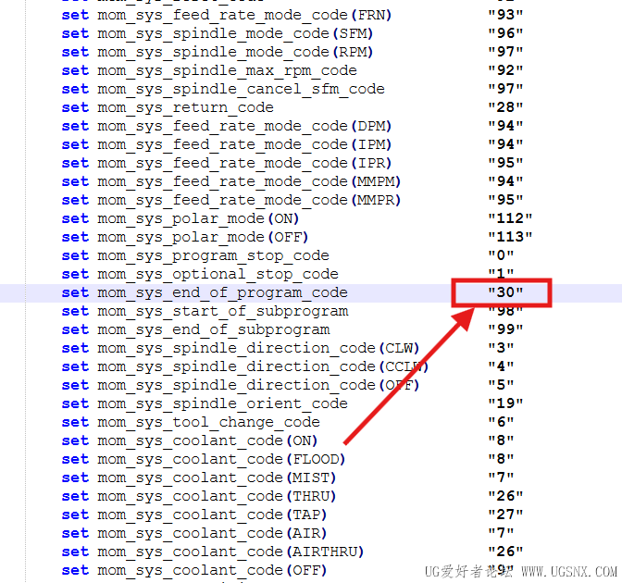This screenshot has width=622, height=583.
Task: Click mom_sys_coolant_code(MIST) text
Action: click(x=217, y=478)
